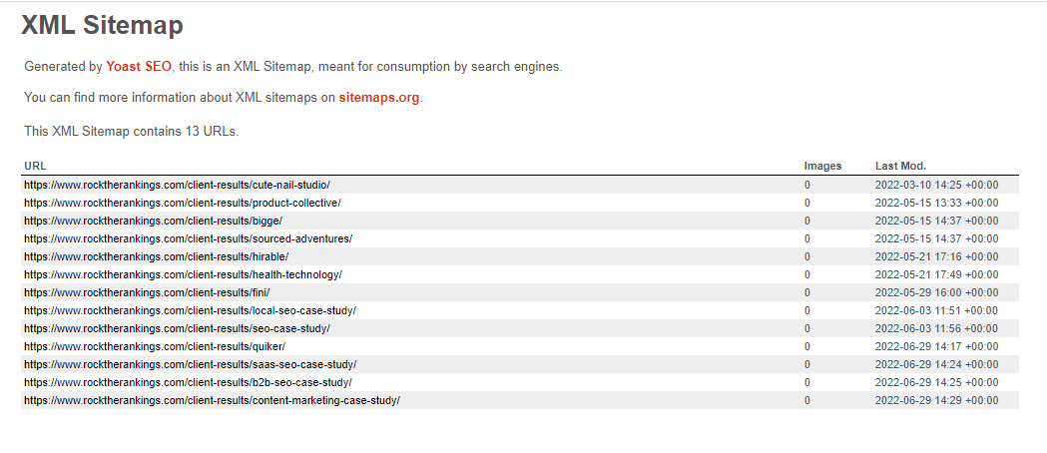
Task: Open the b2b-seo-case-study URL
Action: [x=188, y=382]
